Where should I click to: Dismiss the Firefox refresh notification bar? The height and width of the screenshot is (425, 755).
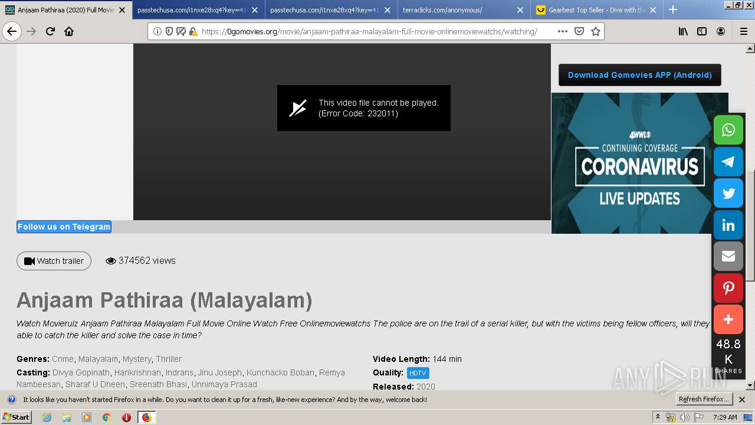(742, 400)
